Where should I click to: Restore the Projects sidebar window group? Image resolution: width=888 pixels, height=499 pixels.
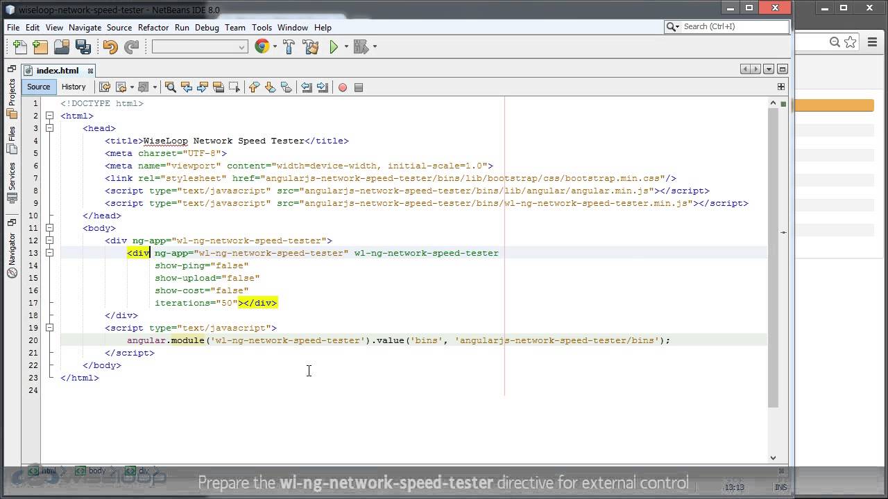(x=12, y=69)
